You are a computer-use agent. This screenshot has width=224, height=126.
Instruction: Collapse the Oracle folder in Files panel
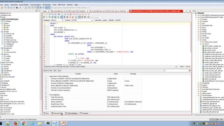(x=198, y=40)
